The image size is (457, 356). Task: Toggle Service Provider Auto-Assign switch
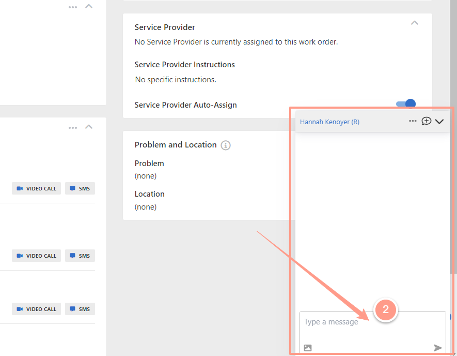coord(406,103)
